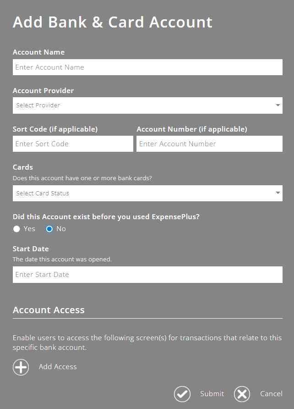
Task: Click the dropdown arrow on Select Card Status
Action: [x=278, y=193]
